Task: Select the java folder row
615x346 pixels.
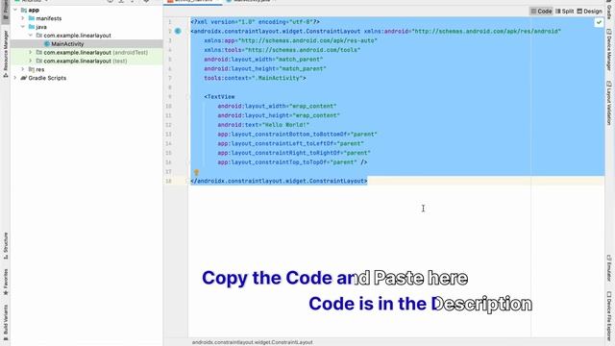Action: [x=86, y=27]
